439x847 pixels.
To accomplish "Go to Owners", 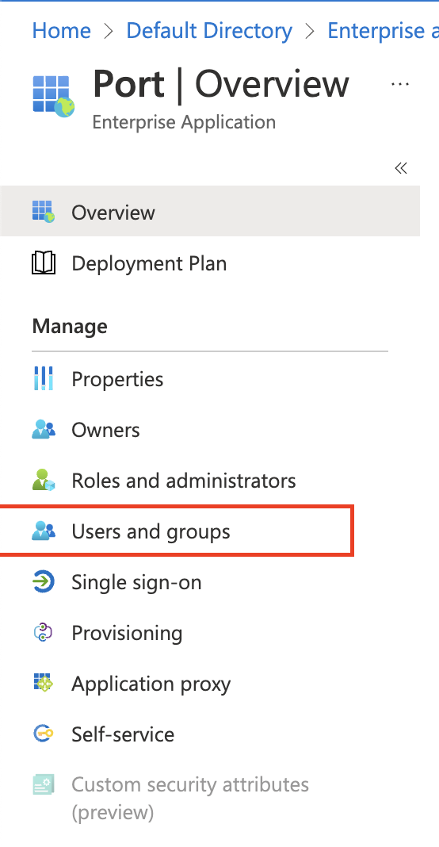I will 105,430.
